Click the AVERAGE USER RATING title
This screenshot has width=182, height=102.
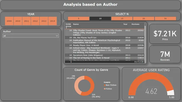151,70
